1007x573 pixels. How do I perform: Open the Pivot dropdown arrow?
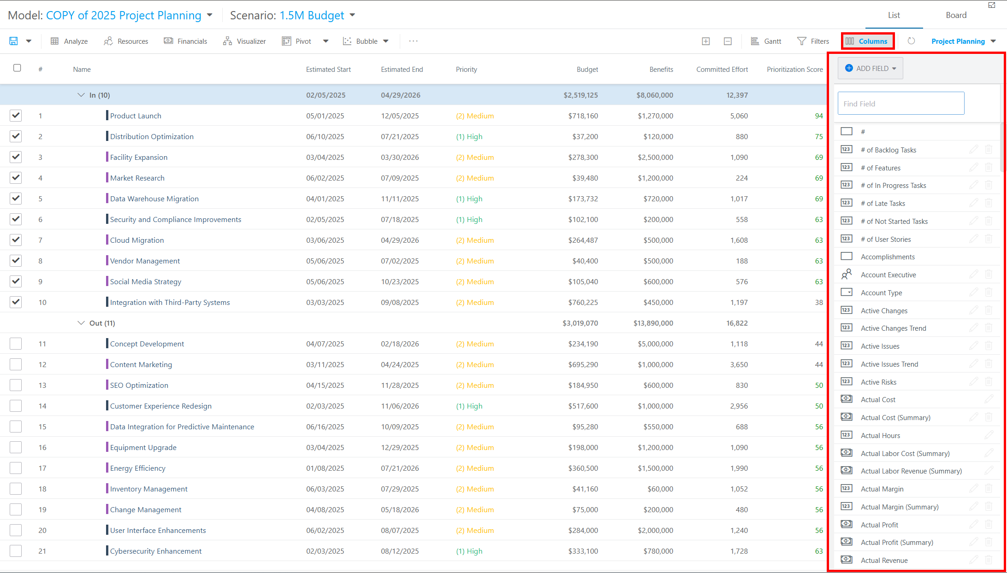point(326,41)
